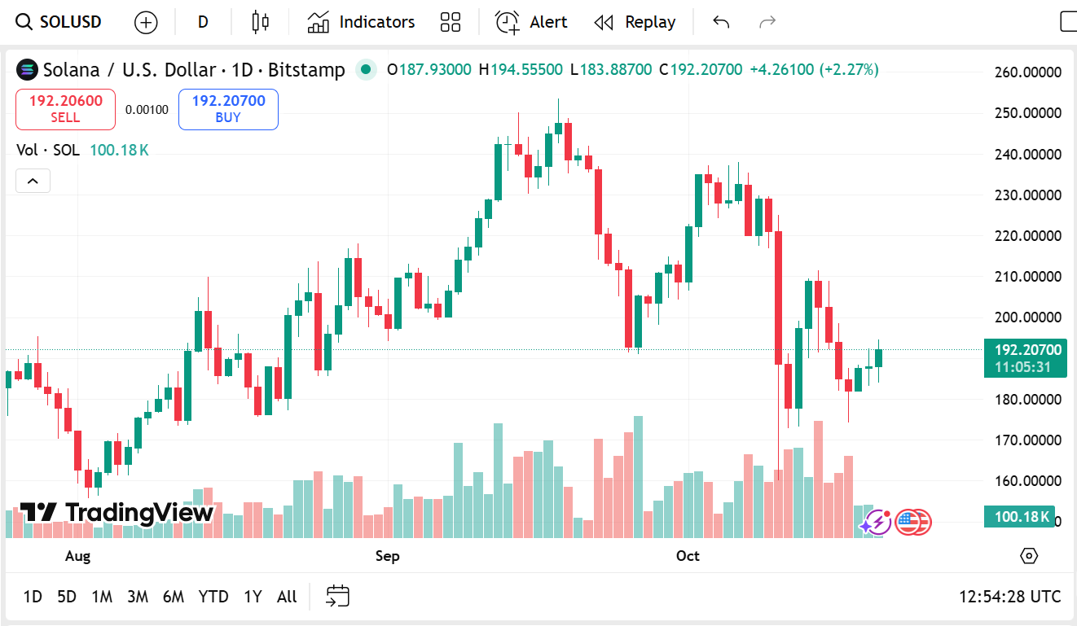Click the blue BUY price button
Image resolution: width=1077 pixels, height=626 pixels.
coord(228,109)
